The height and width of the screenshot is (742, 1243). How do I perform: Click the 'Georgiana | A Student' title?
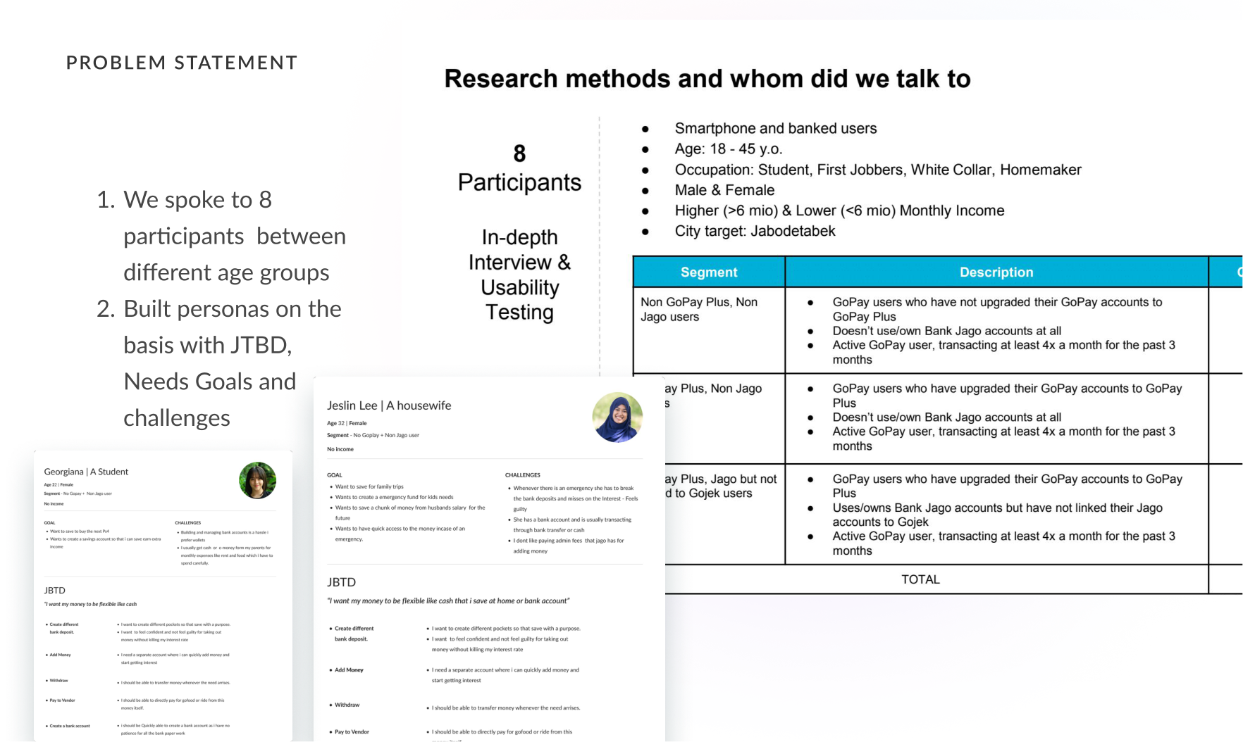click(86, 472)
